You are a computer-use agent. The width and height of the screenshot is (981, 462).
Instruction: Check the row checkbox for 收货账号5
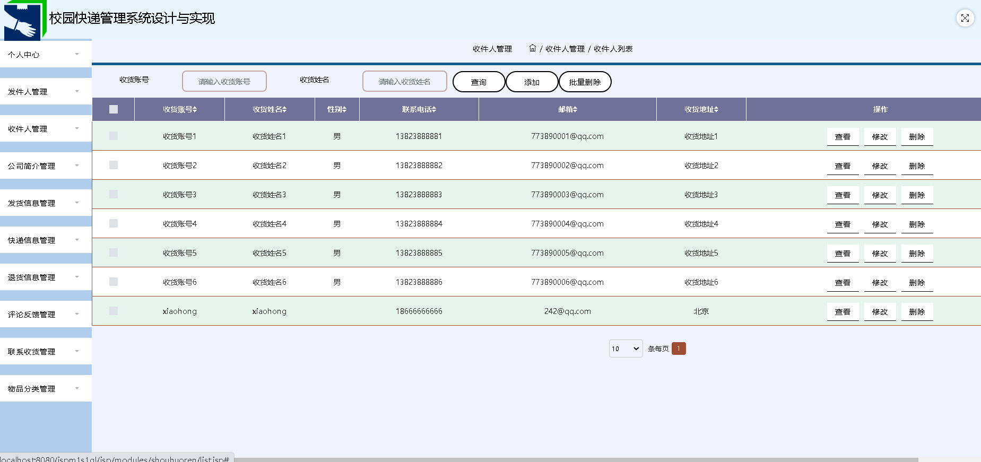click(114, 252)
